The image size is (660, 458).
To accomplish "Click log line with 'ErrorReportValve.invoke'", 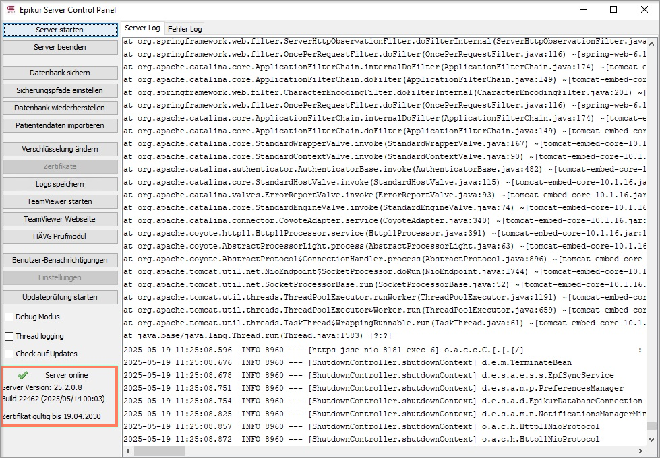I will coord(385,195).
